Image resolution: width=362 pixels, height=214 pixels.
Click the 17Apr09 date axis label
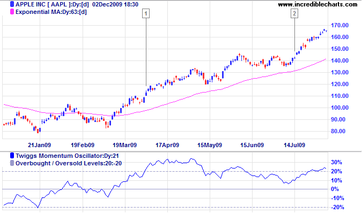167,145
